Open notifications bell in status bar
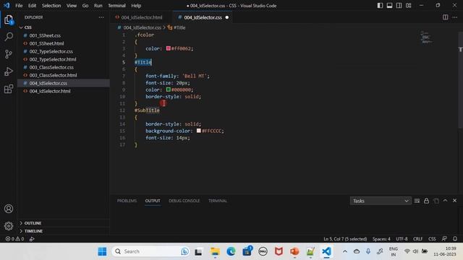Viewport: 463px width, 260px height. point(455,239)
